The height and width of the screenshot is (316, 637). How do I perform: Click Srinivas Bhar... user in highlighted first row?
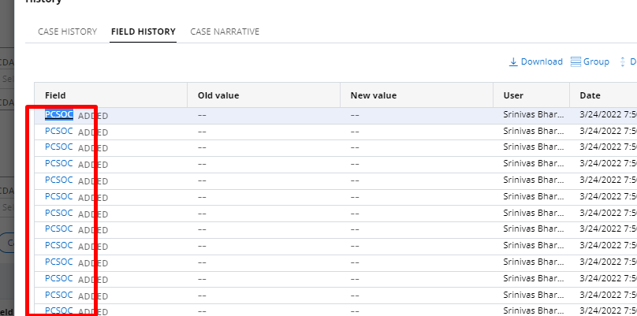(534, 115)
